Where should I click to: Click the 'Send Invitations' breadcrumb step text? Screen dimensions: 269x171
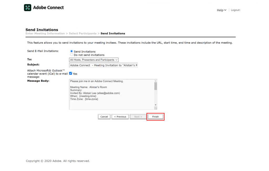coord(113,33)
